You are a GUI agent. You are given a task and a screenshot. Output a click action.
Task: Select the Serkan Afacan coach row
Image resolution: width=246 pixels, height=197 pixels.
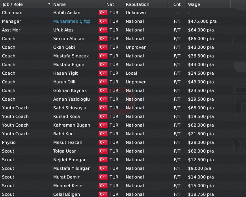[x=123, y=39]
